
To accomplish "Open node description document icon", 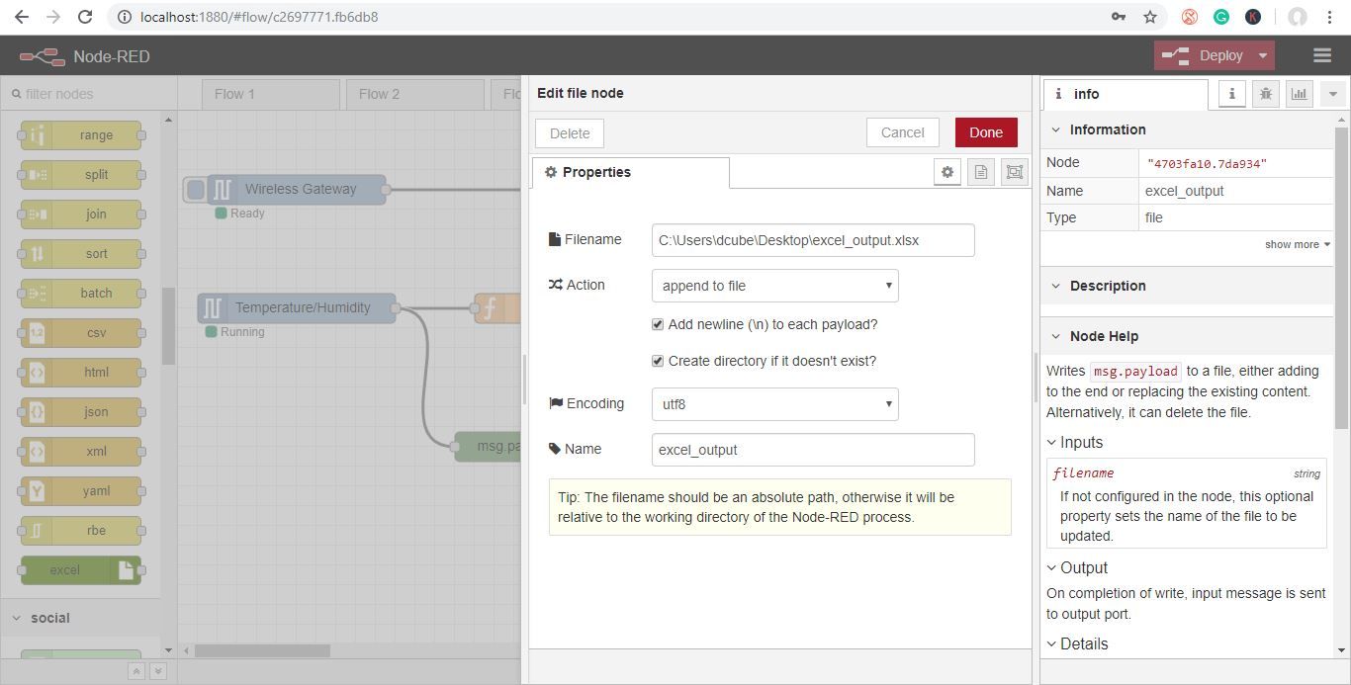I will click(x=981, y=172).
